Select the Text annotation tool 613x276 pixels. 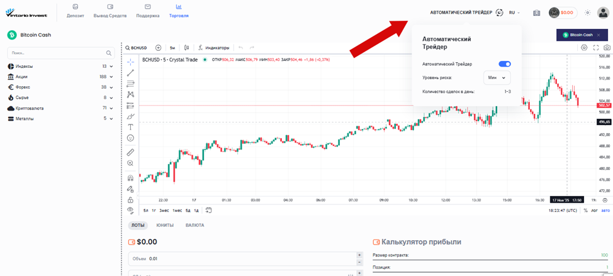(130, 127)
